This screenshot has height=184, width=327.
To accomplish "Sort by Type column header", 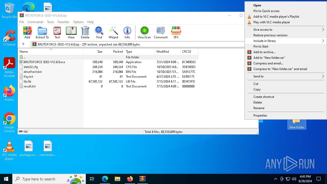I will point(140,52).
